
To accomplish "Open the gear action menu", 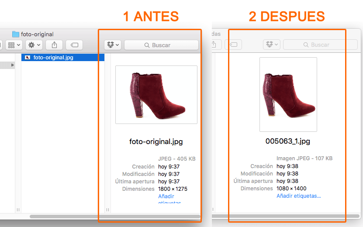I will (x=34, y=45).
